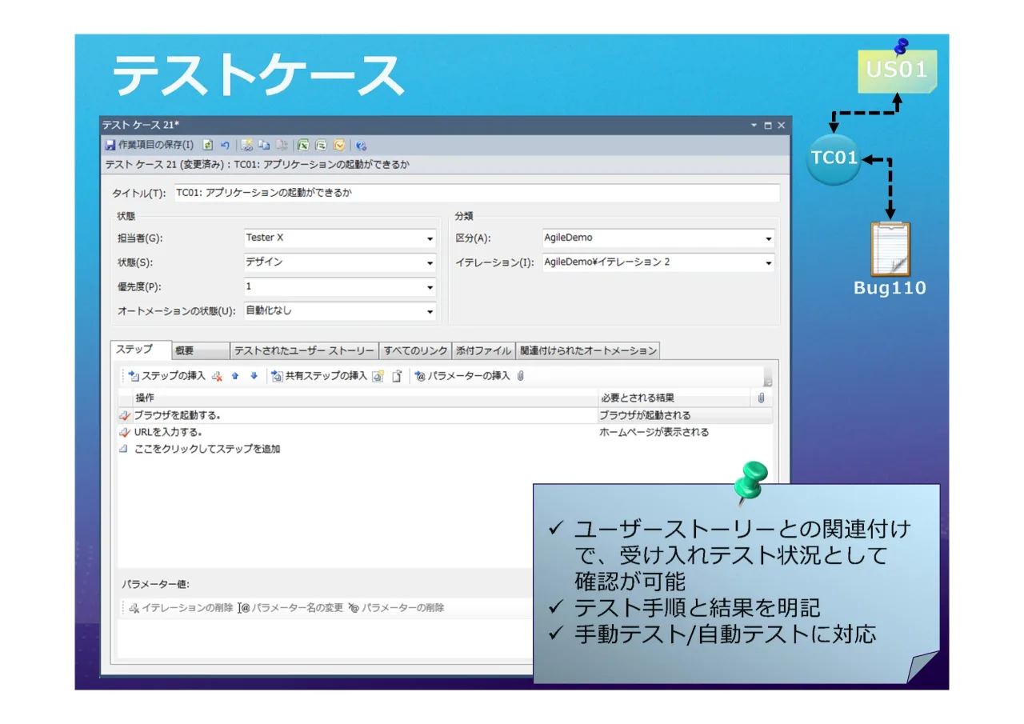This screenshot has width=1024, height=724.
Task: Click the Copy work item icon
Action: (x=264, y=146)
